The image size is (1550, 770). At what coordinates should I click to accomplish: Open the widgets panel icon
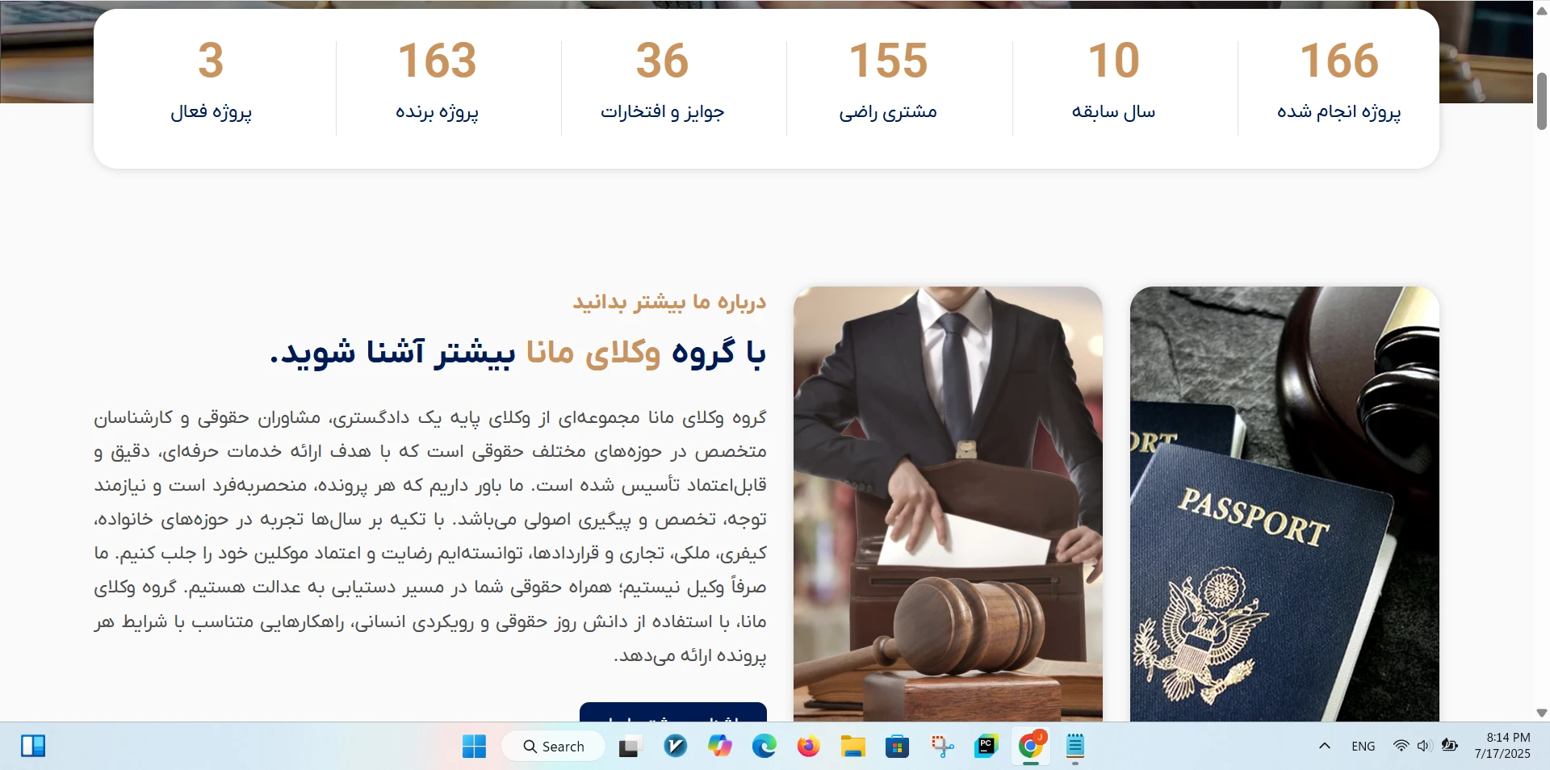33,746
